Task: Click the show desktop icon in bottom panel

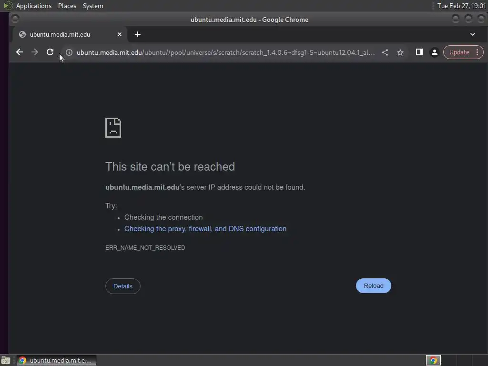Action: [6, 360]
